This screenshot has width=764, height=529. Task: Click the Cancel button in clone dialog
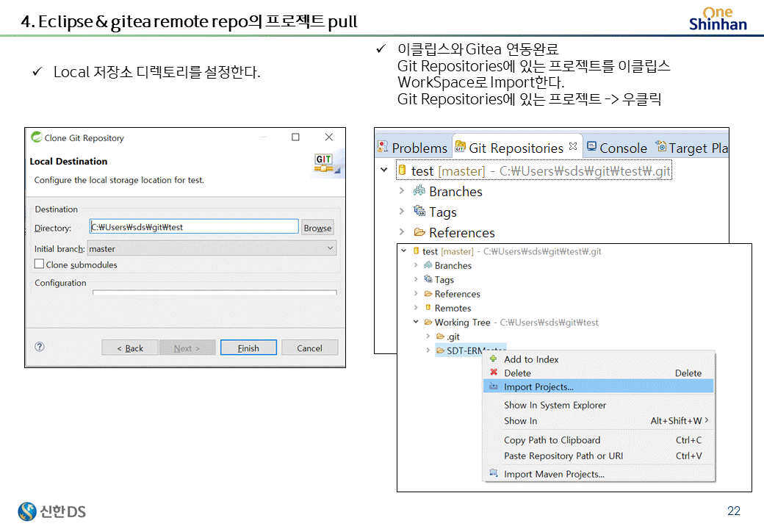coord(309,348)
